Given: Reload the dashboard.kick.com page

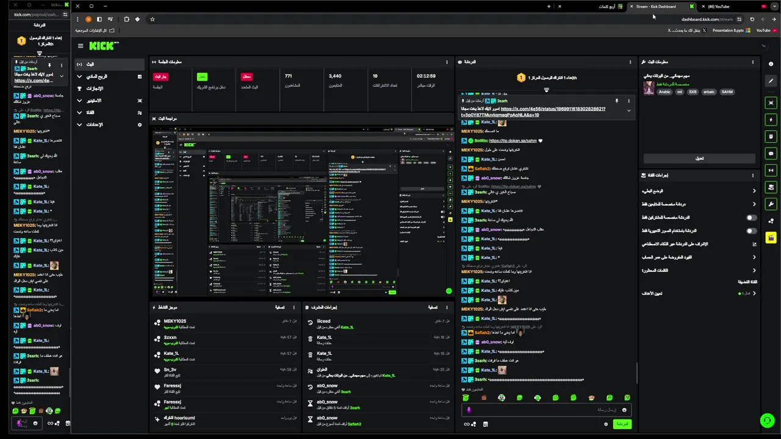Looking at the screenshot, I should pyautogui.click(x=752, y=19).
